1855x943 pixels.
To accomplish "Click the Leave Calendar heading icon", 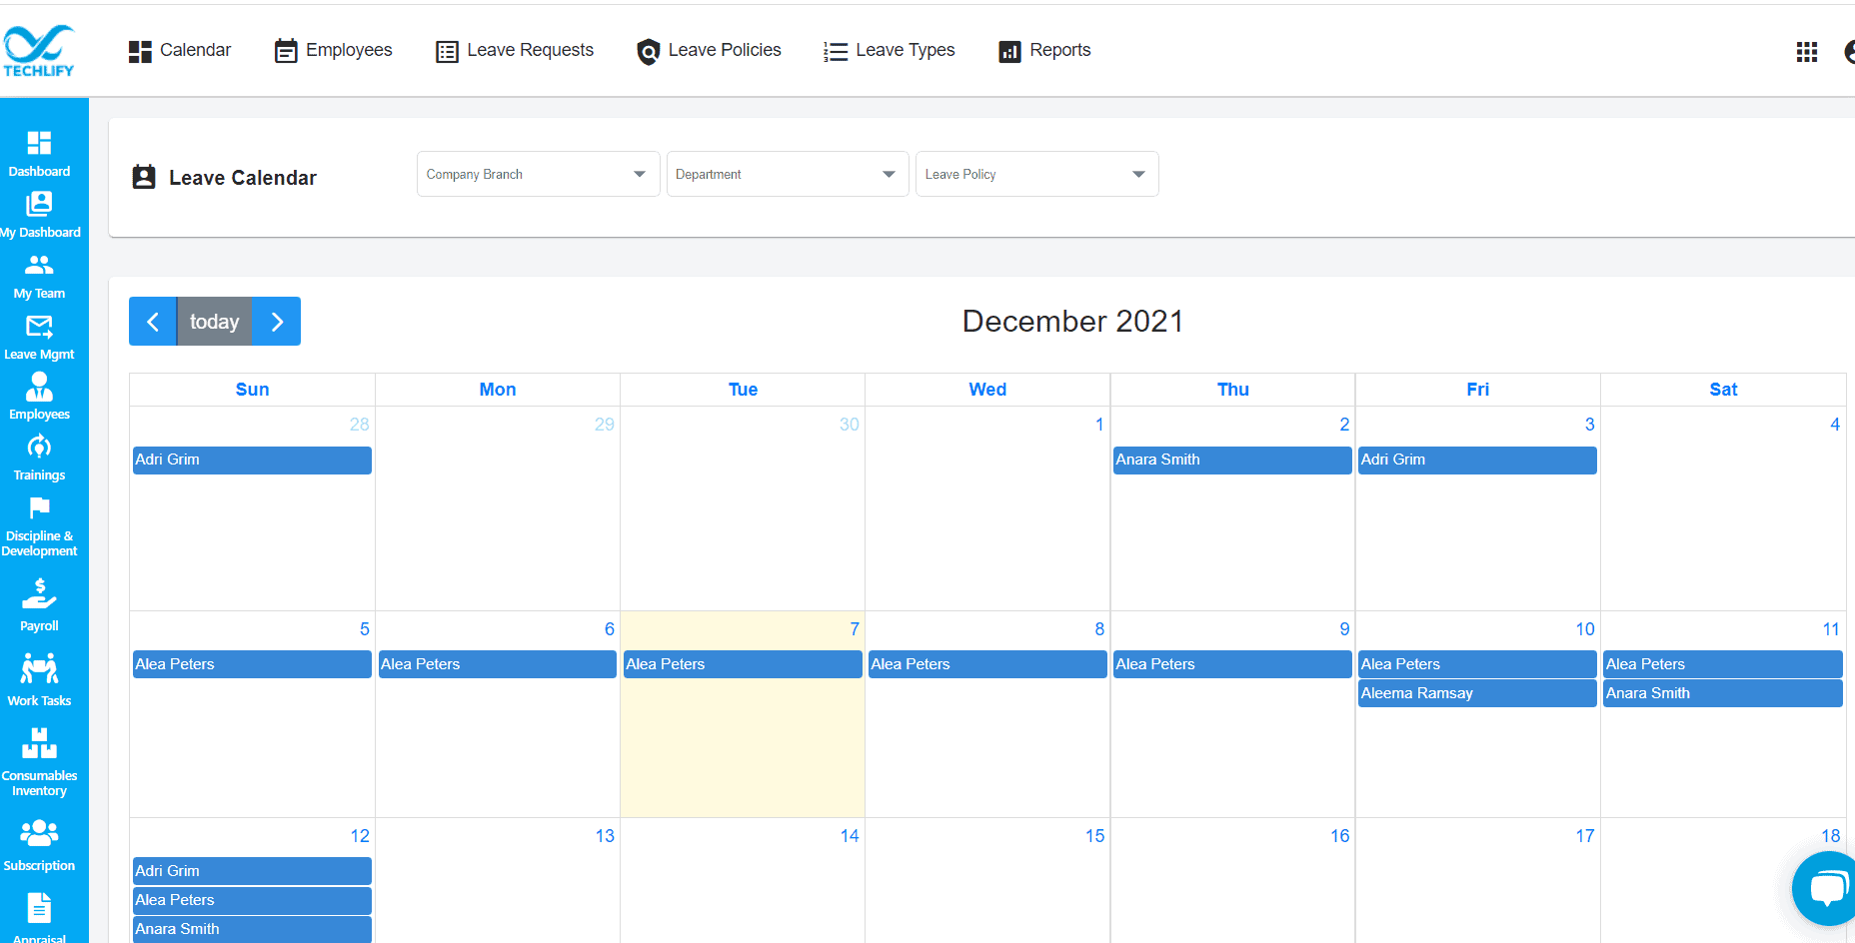I will tap(144, 177).
